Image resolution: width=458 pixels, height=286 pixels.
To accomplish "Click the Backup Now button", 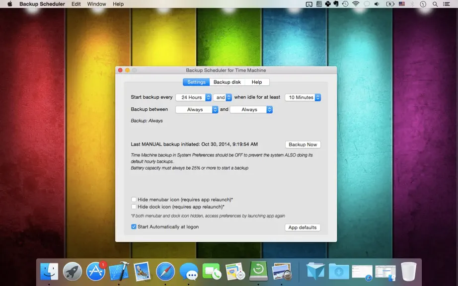I will pyautogui.click(x=303, y=145).
